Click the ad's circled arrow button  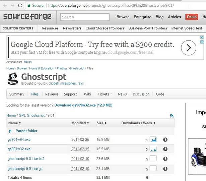(x=189, y=48)
